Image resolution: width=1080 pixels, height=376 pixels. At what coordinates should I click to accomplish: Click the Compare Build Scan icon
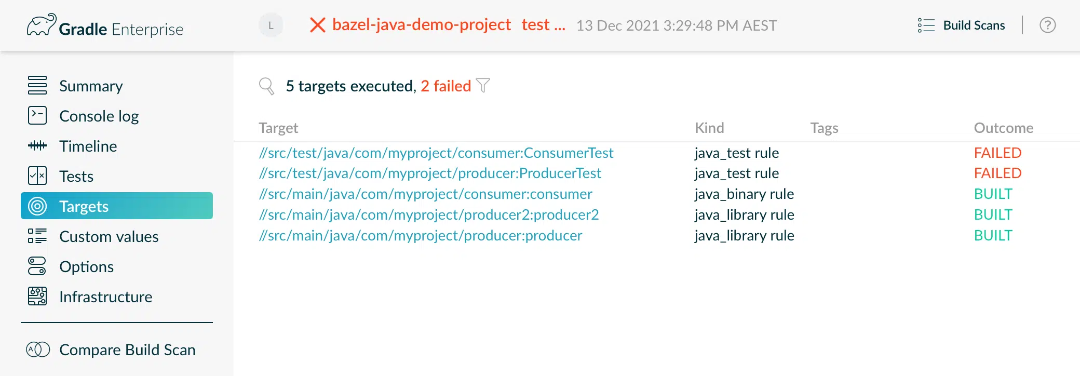[x=38, y=350]
